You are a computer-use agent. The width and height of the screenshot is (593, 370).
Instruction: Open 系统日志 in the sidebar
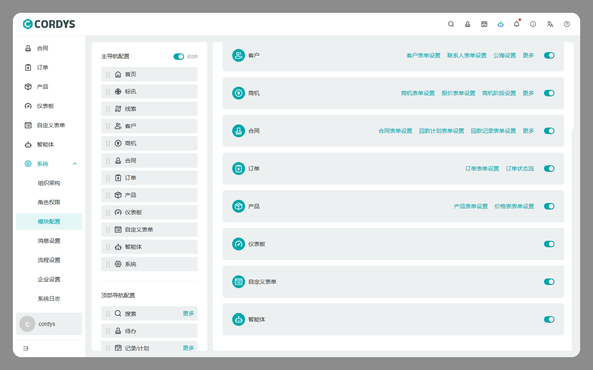tap(49, 299)
